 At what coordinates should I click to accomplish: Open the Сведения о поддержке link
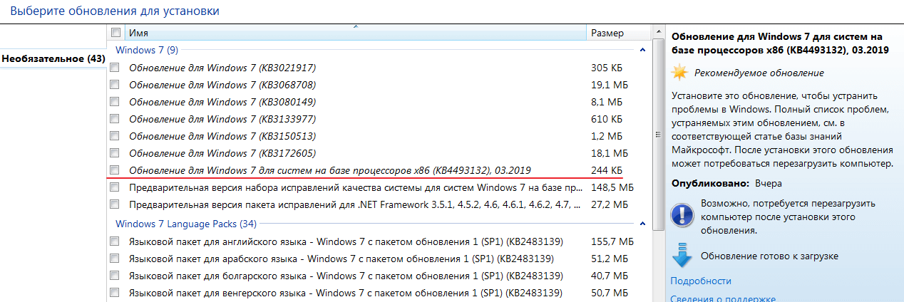(723, 298)
